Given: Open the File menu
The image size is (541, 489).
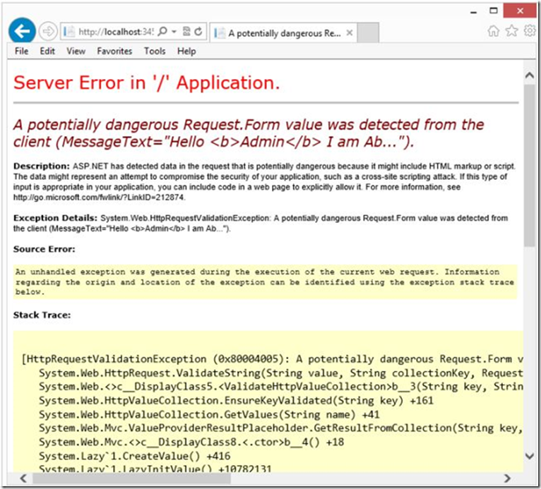Looking at the screenshot, I should click(x=21, y=51).
